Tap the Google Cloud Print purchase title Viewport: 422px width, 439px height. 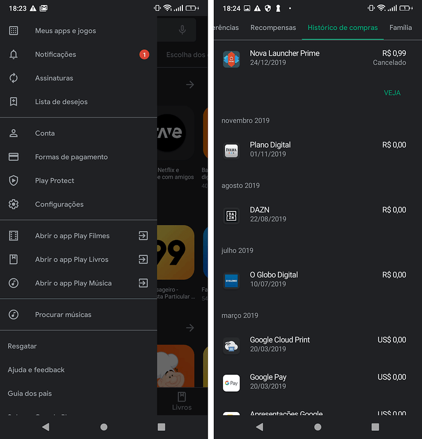tap(280, 340)
